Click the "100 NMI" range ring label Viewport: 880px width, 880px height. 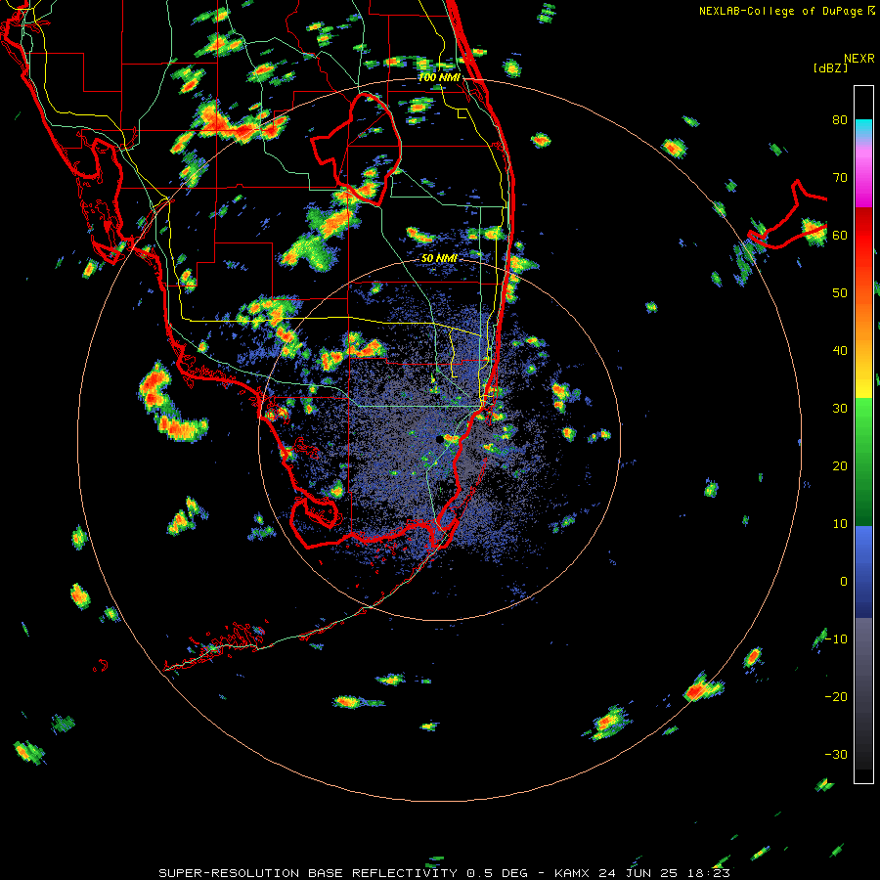pyautogui.click(x=439, y=77)
